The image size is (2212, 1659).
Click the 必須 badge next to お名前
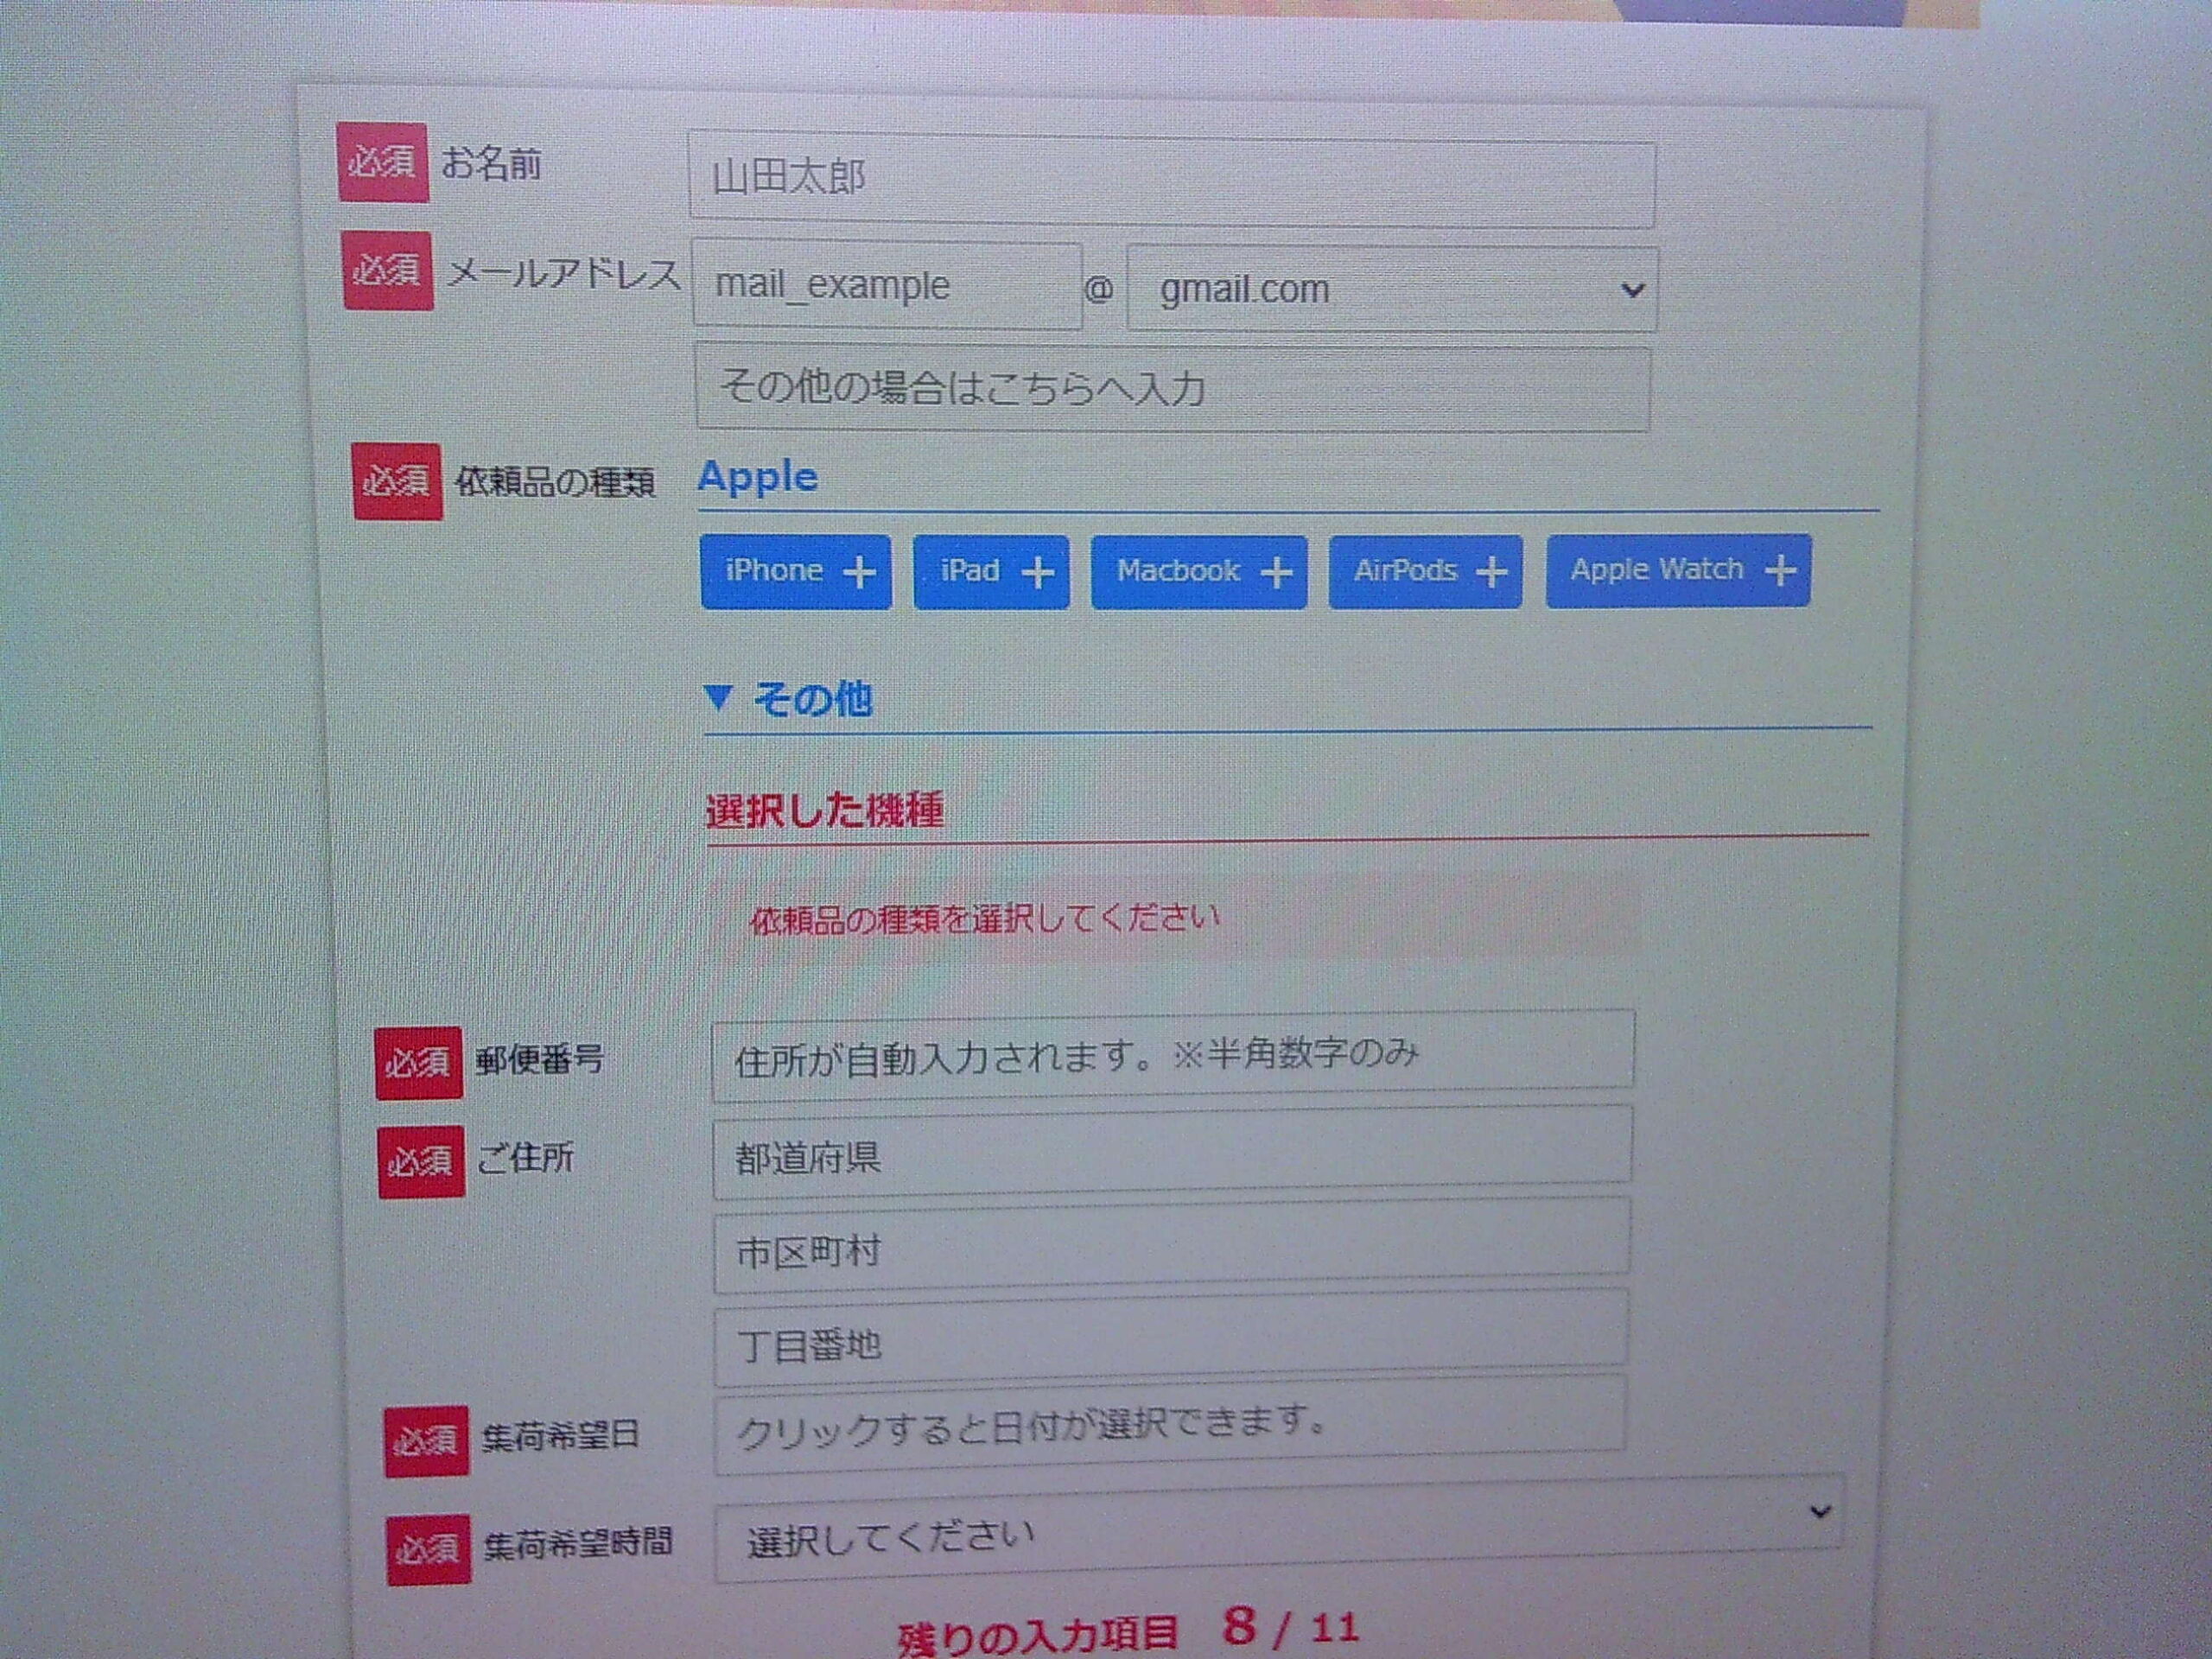click(383, 162)
